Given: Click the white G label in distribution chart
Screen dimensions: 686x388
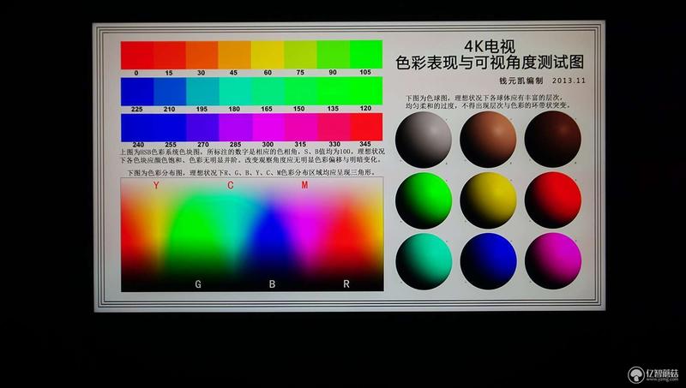Looking at the screenshot, I should (x=198, y=284).
